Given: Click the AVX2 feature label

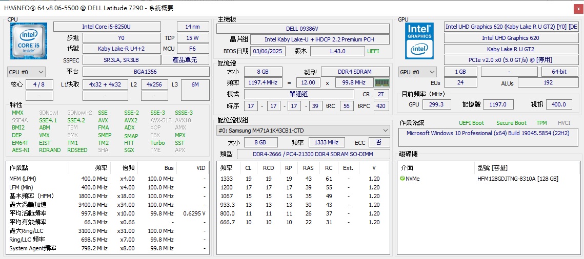Looking at the screenshot, I should pos(131,120).
